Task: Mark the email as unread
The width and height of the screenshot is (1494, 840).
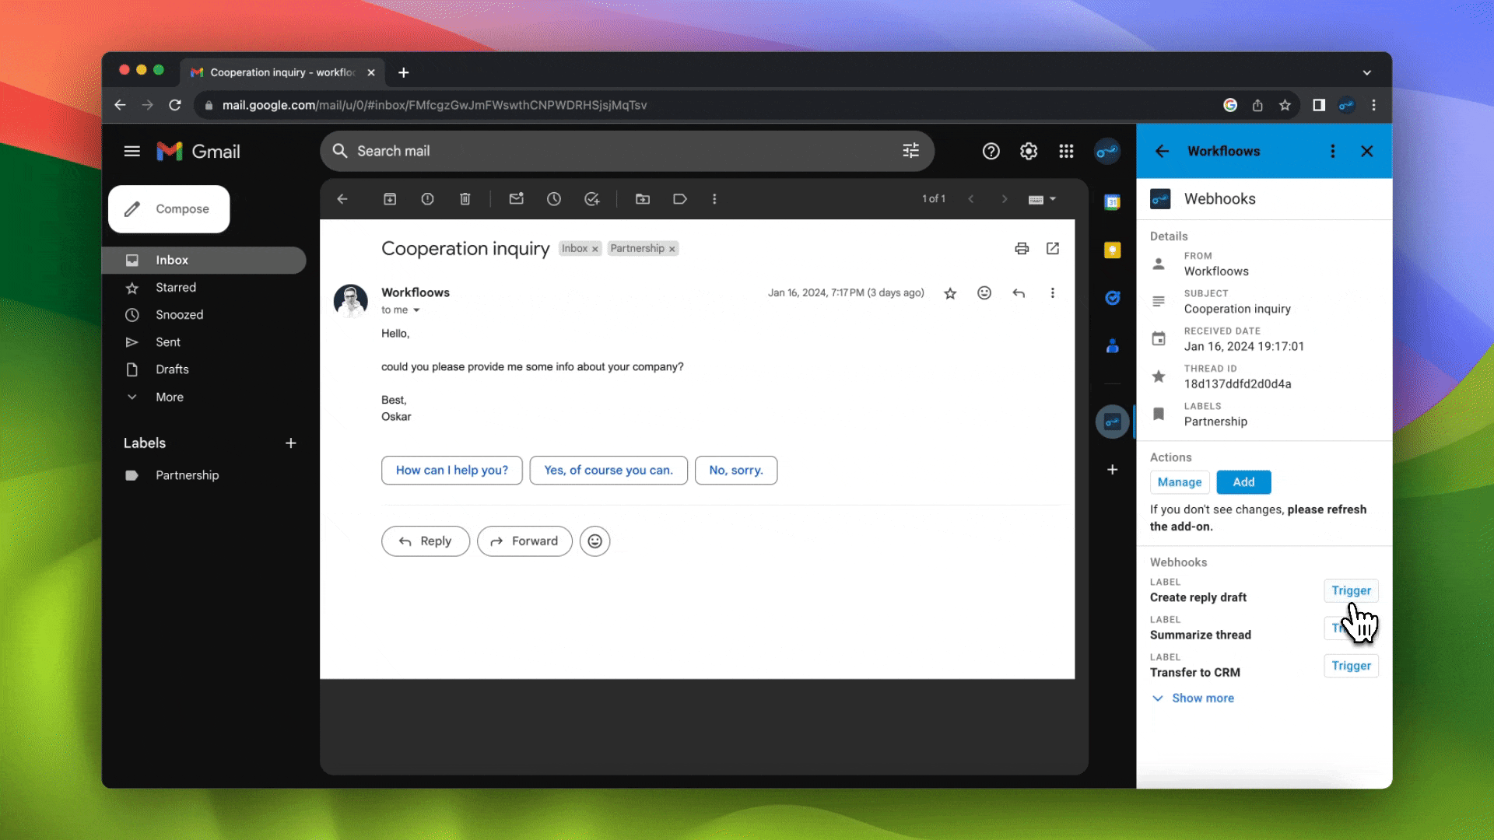Action: coord(516,199)
